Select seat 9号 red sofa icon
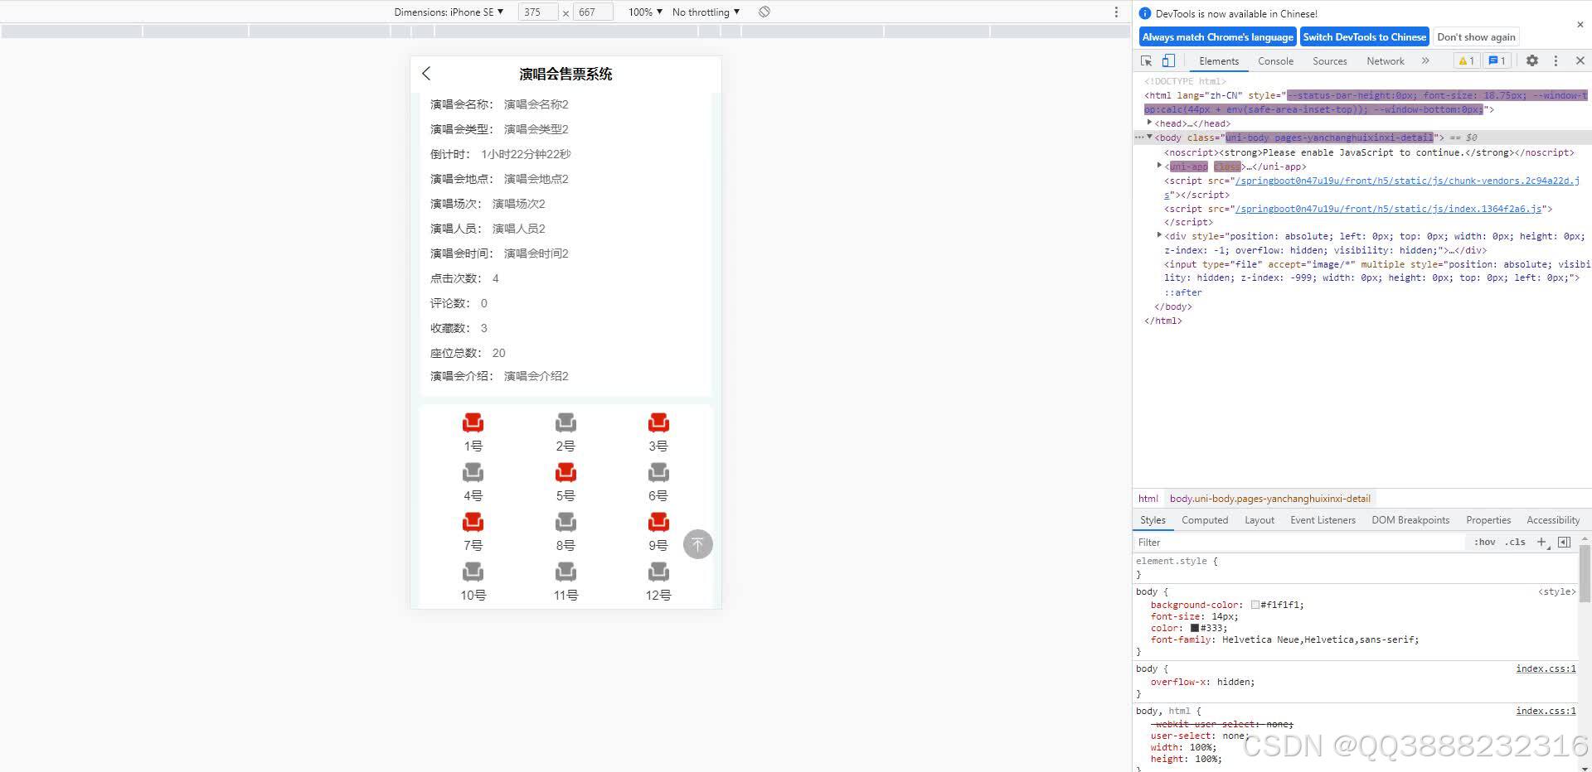 coord(658,523)
